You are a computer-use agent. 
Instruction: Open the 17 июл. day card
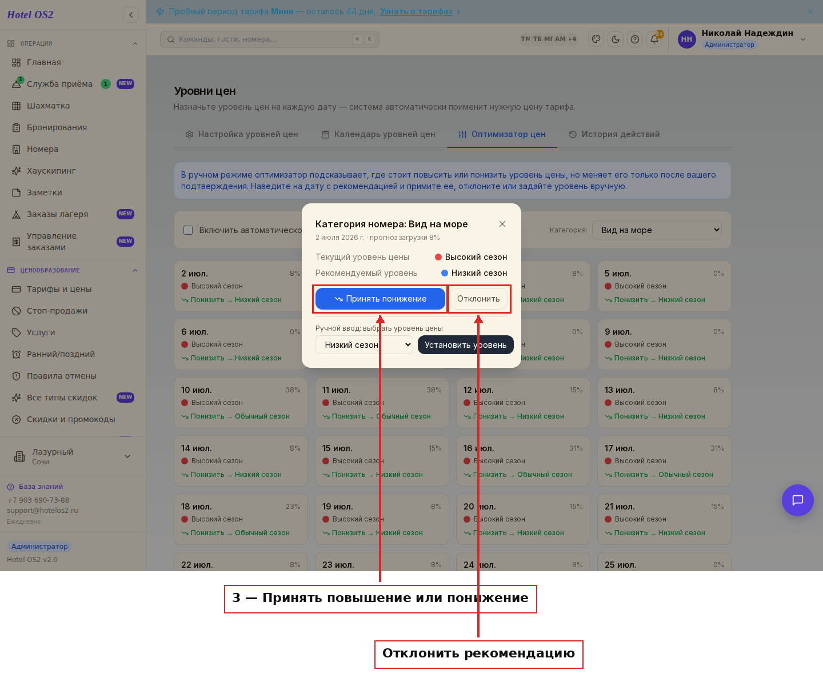coord(664,461)
